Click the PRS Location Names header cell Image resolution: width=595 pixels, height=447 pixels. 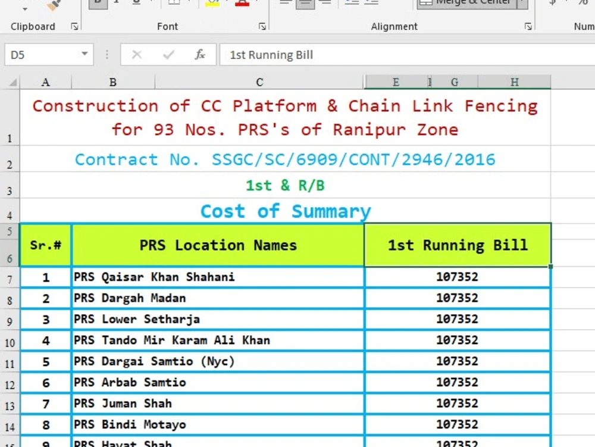coord(218,245)
